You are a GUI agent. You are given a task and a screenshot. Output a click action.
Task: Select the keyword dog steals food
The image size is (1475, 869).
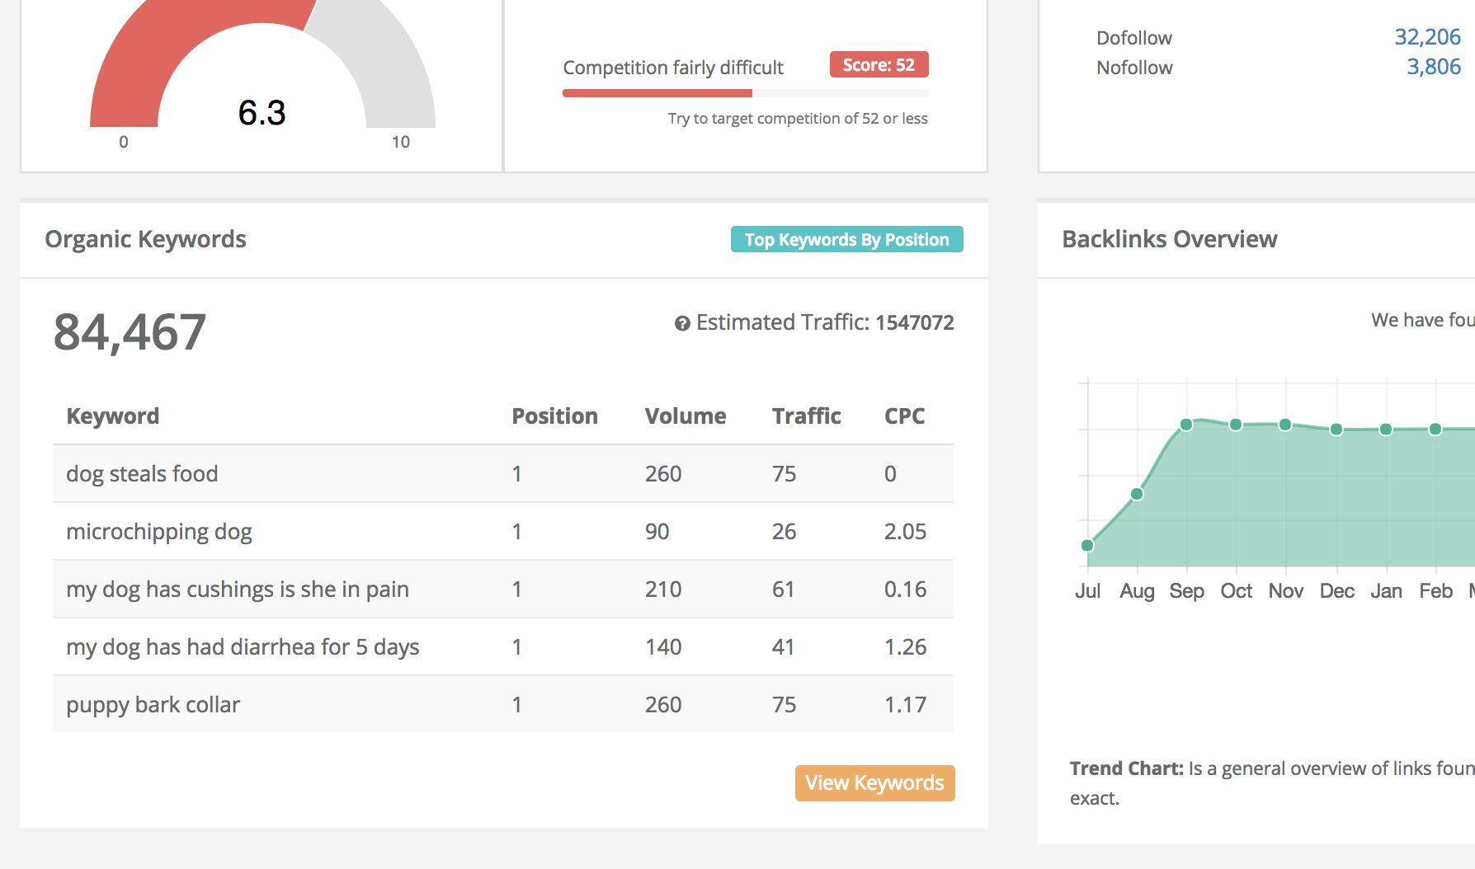click(142, 473)
